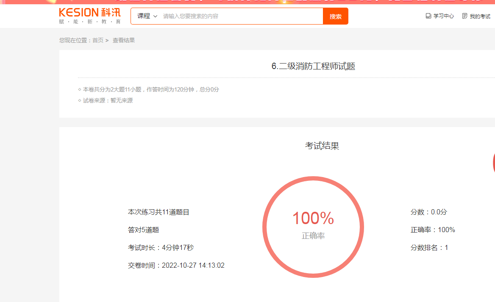
Task: Click the 试卷来源：暂无来源 line
Action: (x=108, y=100)
